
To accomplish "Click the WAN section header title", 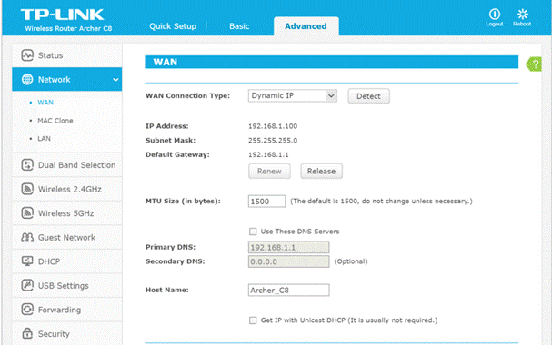I will pos(166,62).
